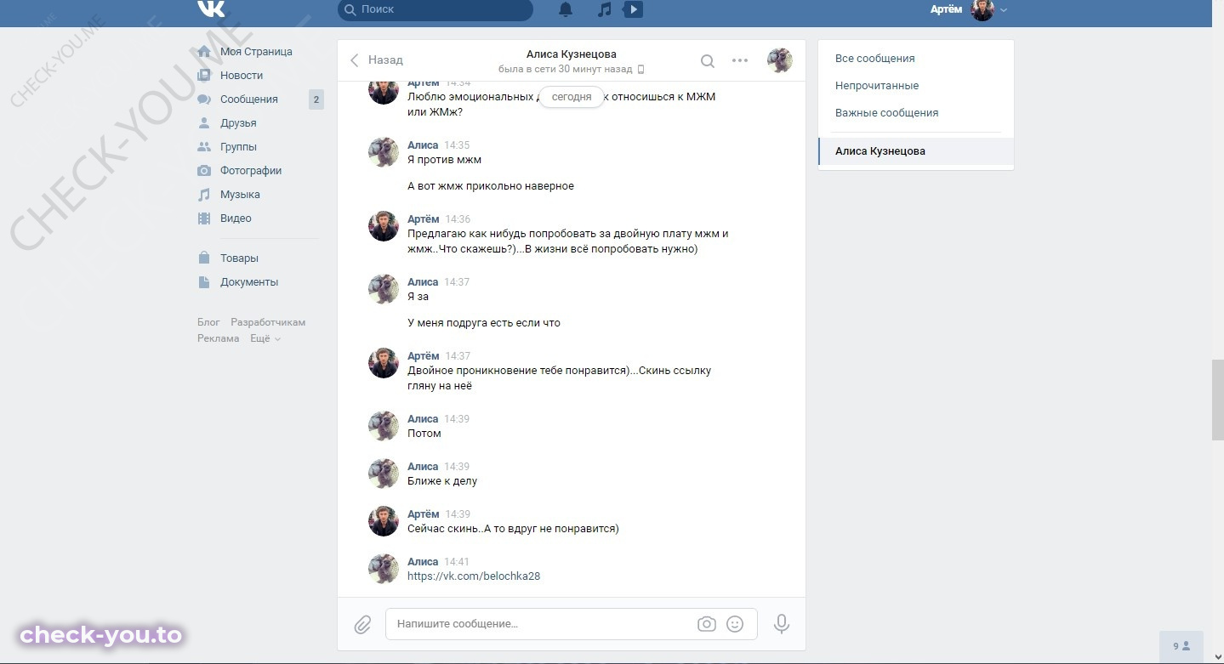The image size is (1224, 664).
Task: Click the Разработчикам footer link
Action: click(268, 322)
